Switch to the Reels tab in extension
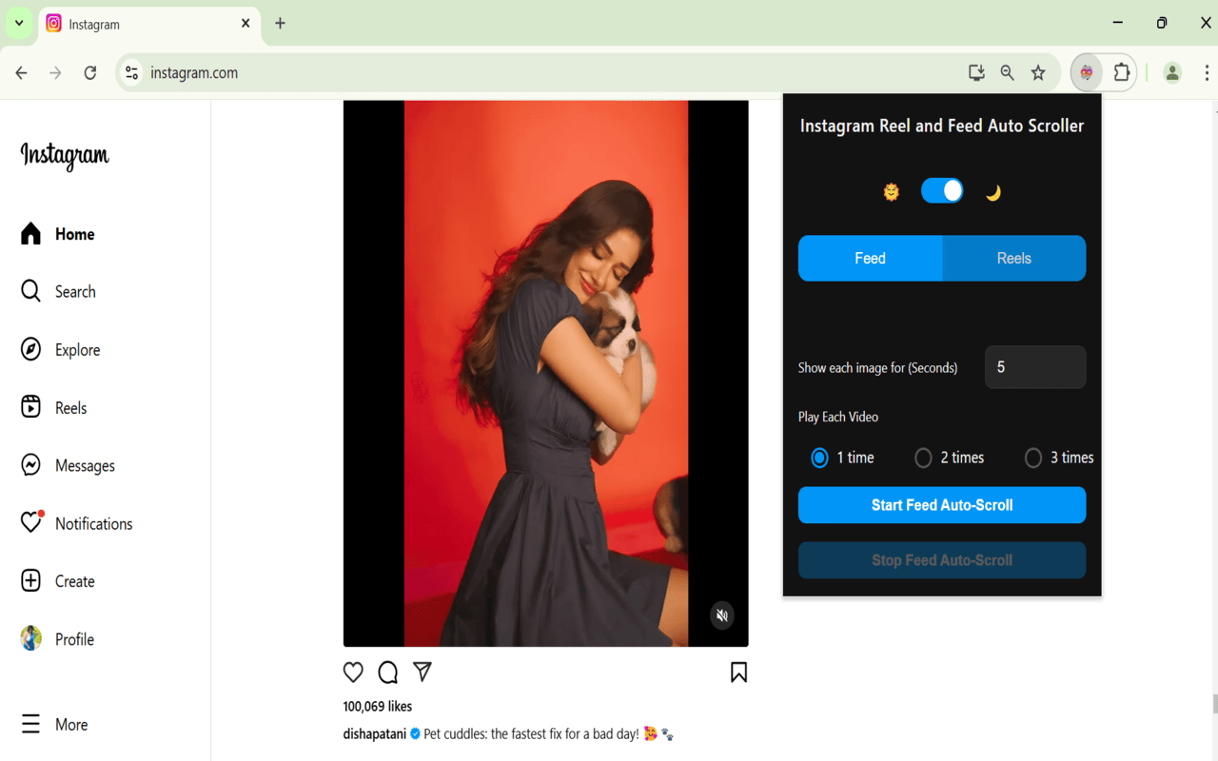Screen dimensions: 1218x761 click(1013, 259)
